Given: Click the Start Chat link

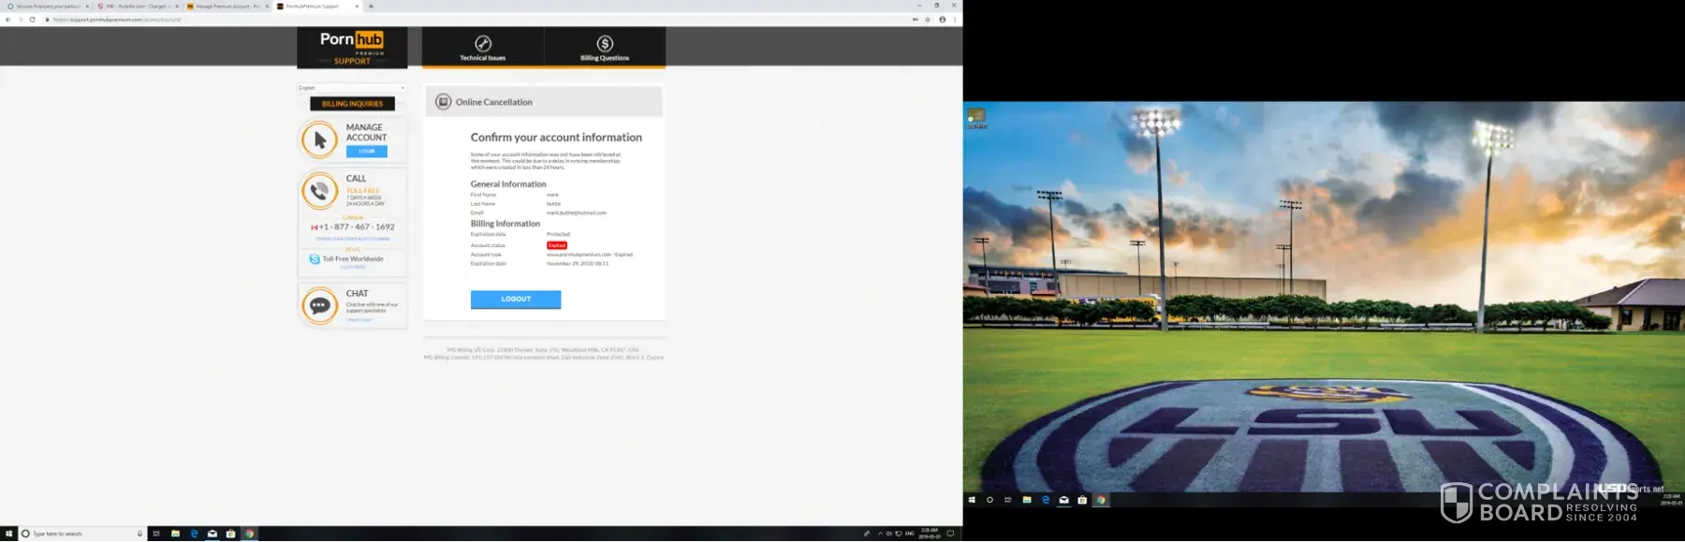Looking at the screenshot, I should click(x=359, y=320).
